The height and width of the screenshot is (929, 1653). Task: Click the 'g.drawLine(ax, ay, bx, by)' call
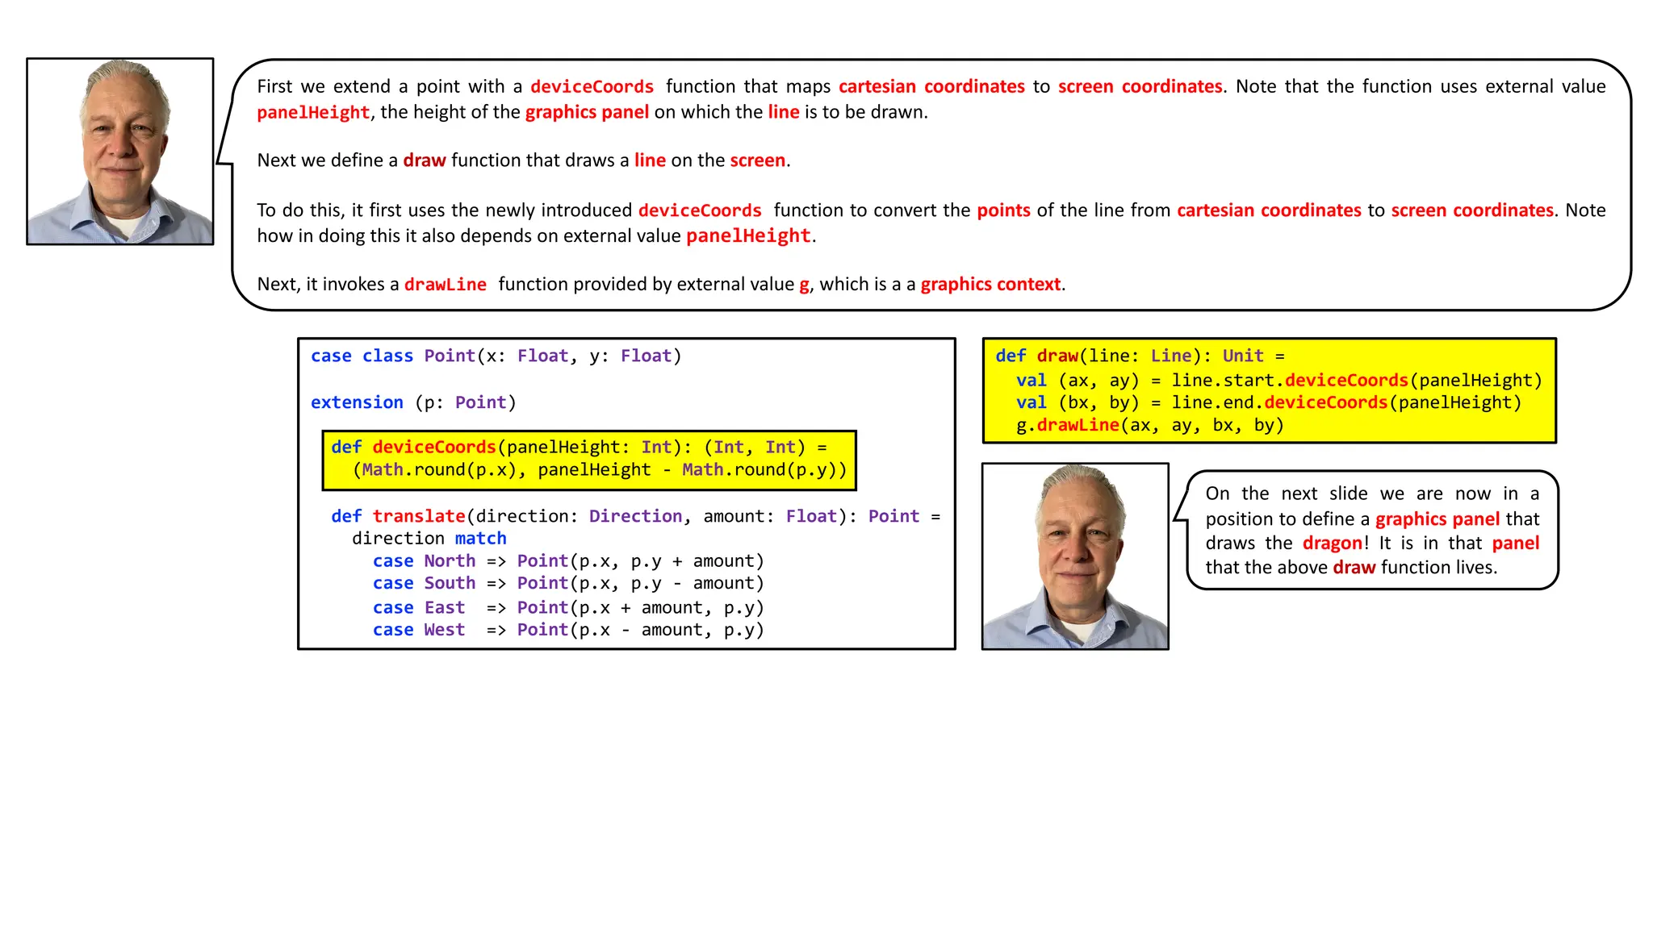pos(1149,425)
